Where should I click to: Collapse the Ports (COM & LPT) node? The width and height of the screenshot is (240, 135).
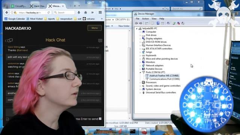click(140, 72)
